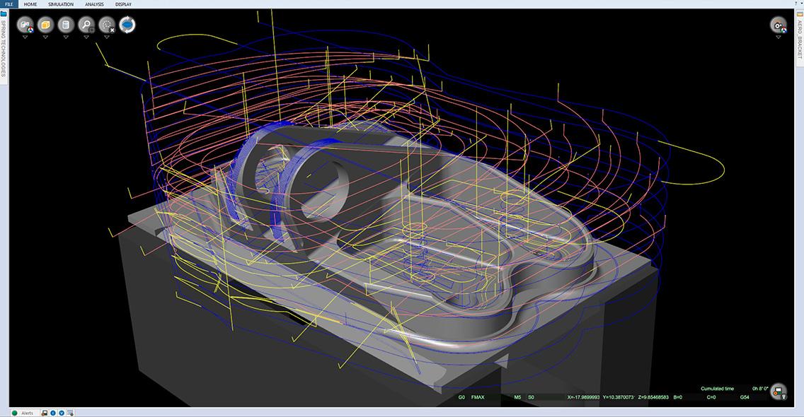Click the blue info icon in status bar
Image resolution: width=804 pixels, height=417 pixels.
[x=53, y=413]
